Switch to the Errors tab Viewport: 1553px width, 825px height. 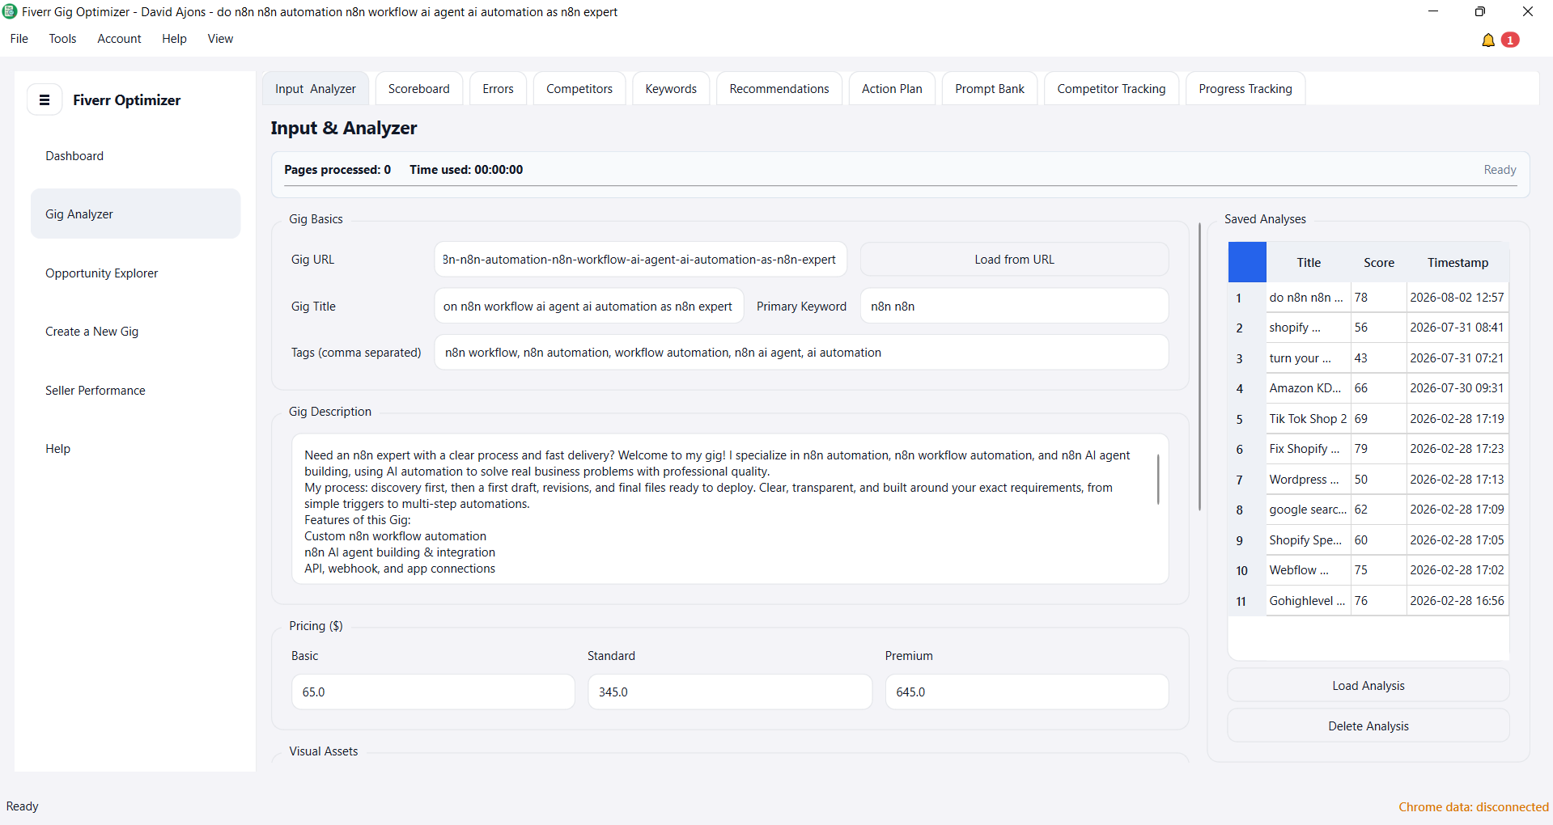498,89
